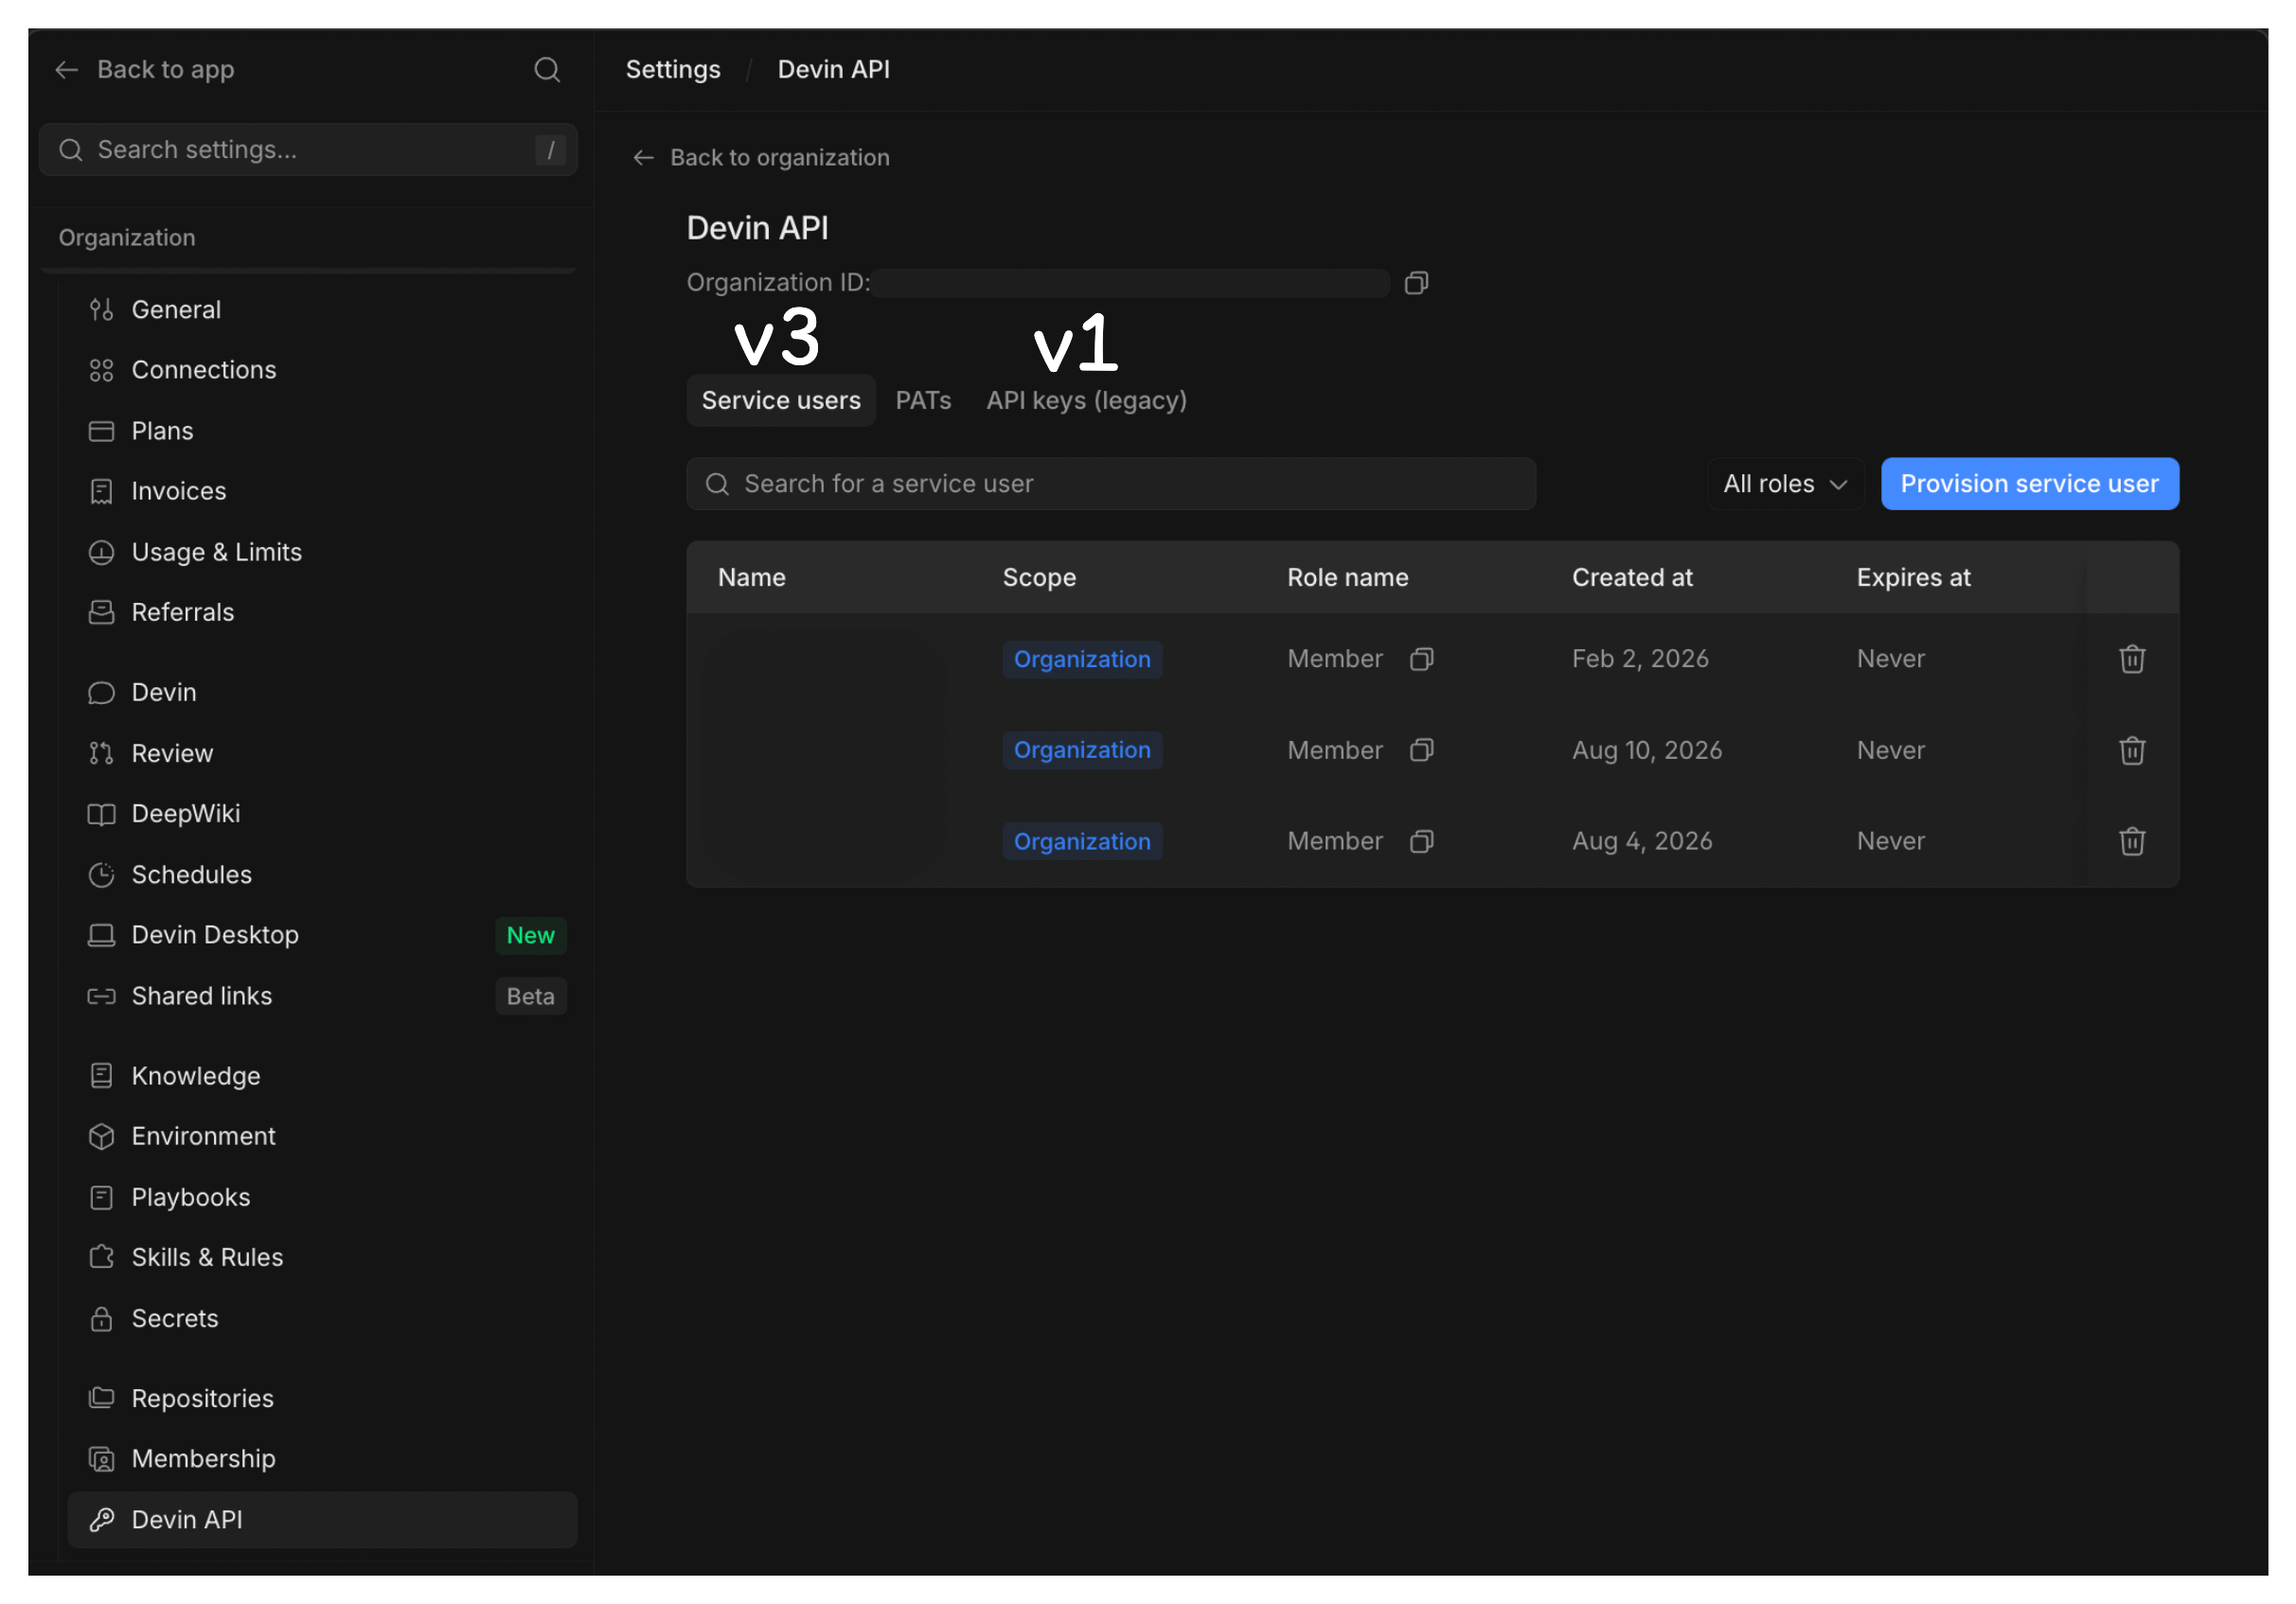Click the Devin Desktop laptop icon
The image size is (2296, 1604).
tap(101, 935)
